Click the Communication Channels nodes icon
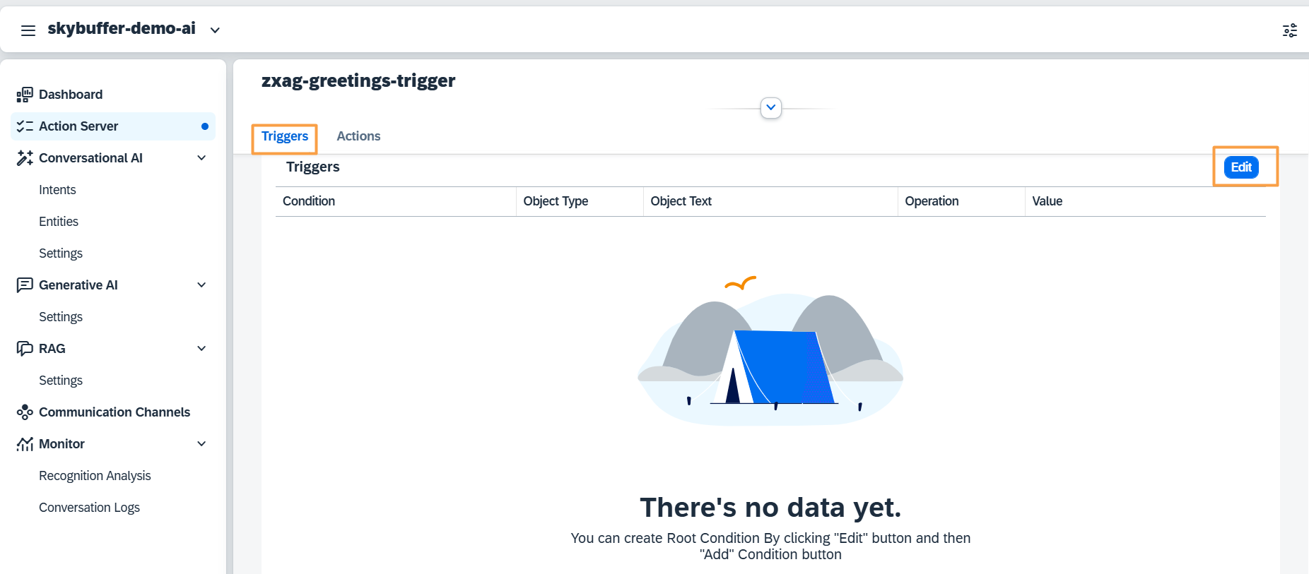The width and height of the screenshot is (1309, 574). click(x=25, y=412)
